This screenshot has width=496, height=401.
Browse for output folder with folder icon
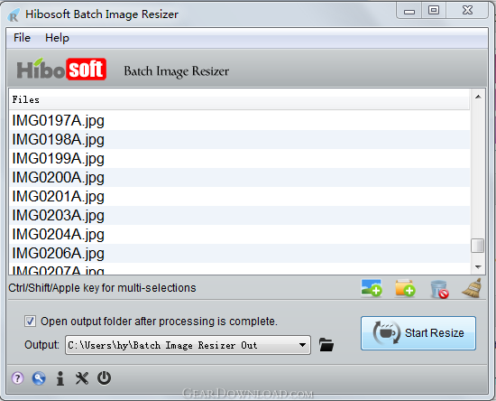[326, 345]
